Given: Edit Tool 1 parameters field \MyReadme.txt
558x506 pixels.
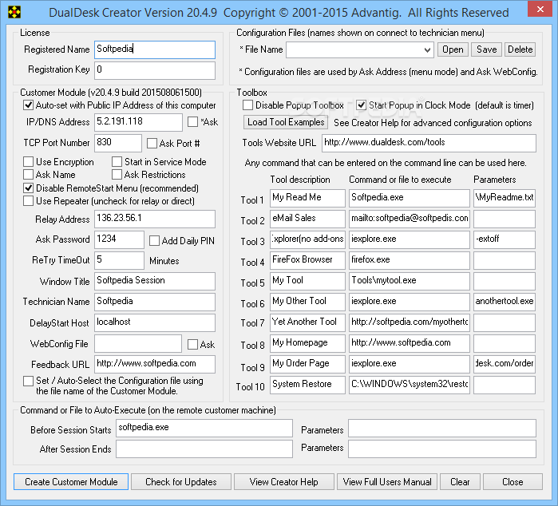Looking at the screenshot, I should (x=505, y=198).
